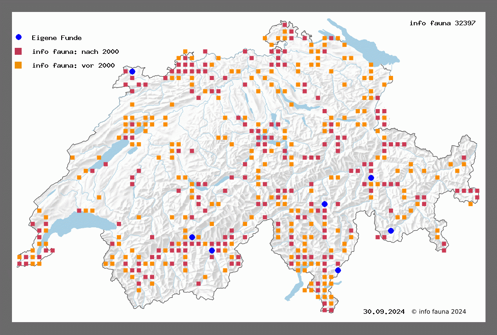The image size is (497, 335).
Task: Select the easternmost blue dot on the map
Action: click(391, 231)
